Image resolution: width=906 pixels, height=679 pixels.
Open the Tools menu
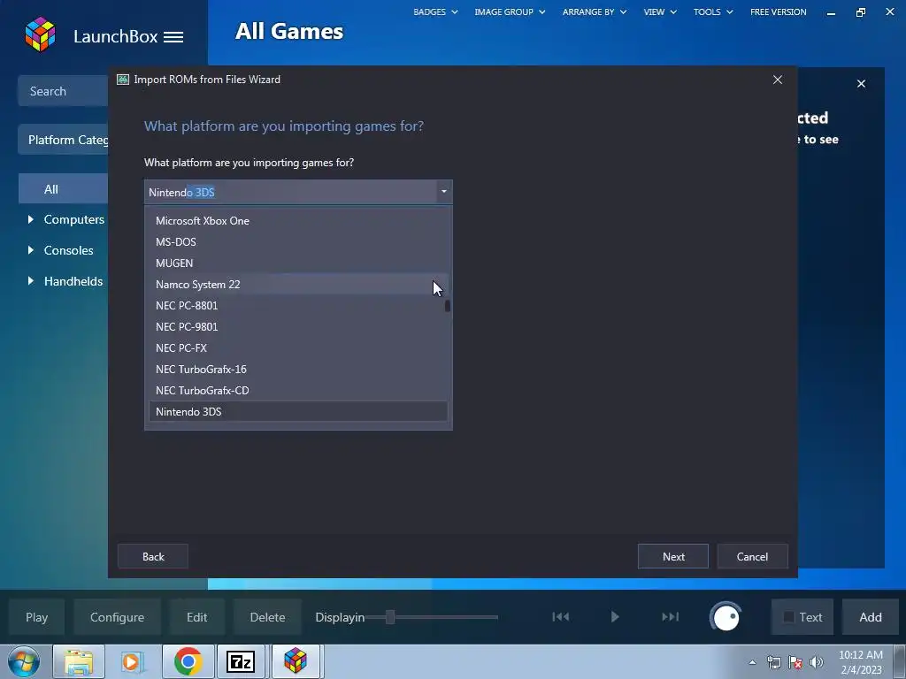click(713, 11)
